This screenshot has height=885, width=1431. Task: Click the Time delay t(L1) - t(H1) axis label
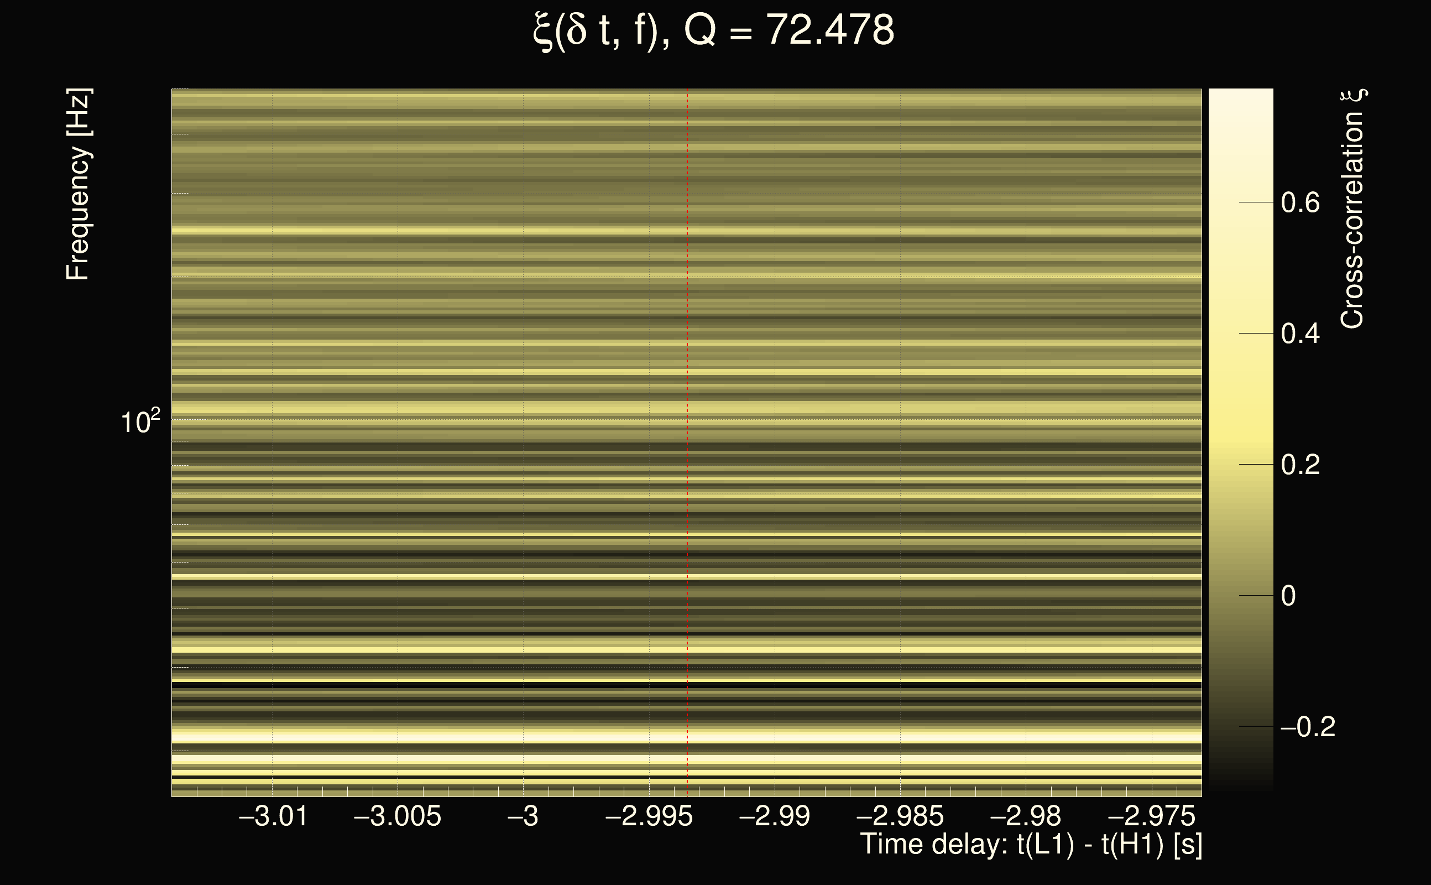tap(1031, 845)
